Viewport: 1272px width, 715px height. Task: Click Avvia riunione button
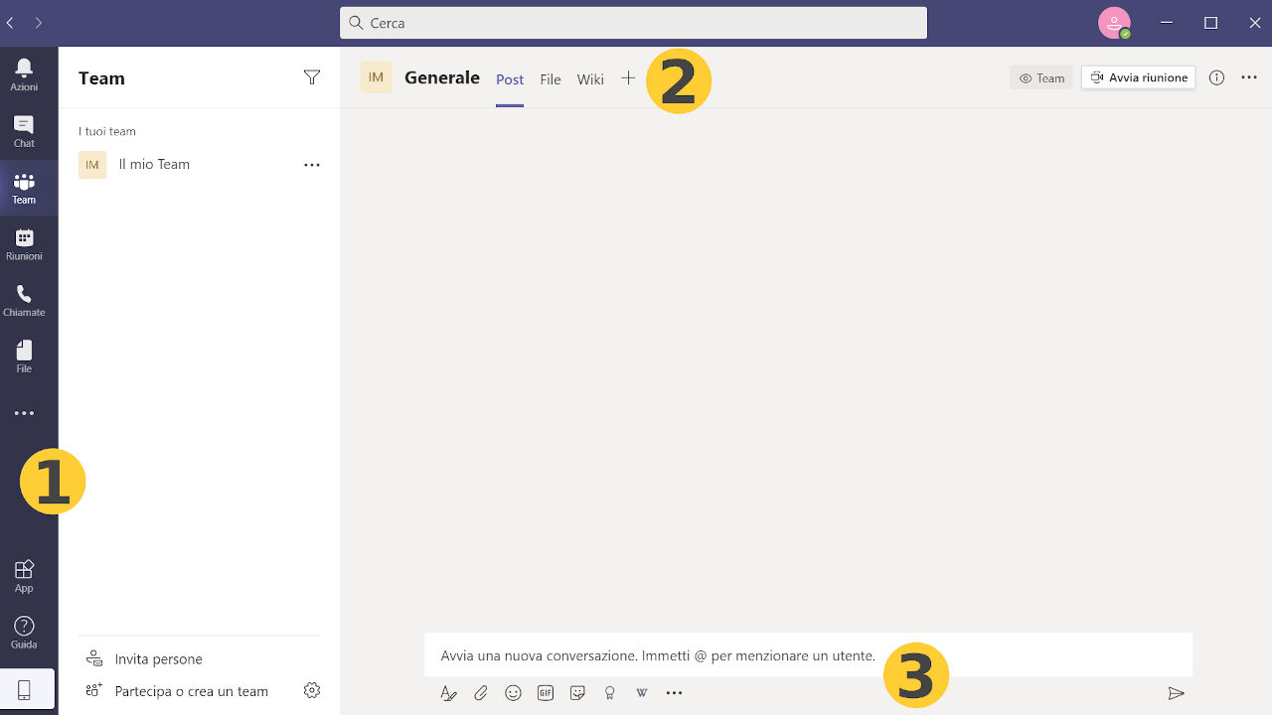[x=1138, y=77]
